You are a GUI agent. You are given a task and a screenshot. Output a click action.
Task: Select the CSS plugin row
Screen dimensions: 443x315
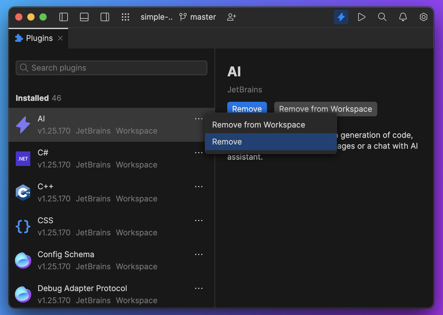tap(112, 227)
